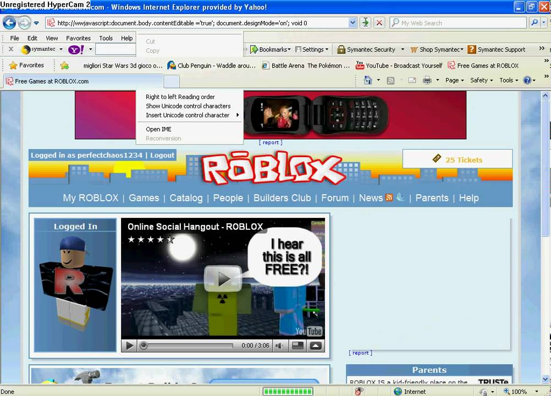The height and width of the screenshot is (396, 551).
Task: Open the Page dropdown menu
Action: pyautogui.click(x=454, y=80)
